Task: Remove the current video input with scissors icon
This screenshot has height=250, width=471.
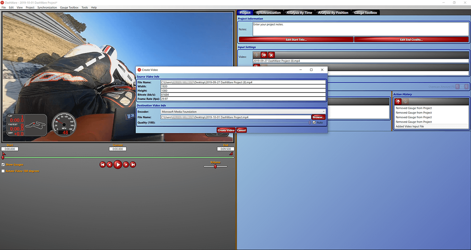Action: (x=271, y=55)
